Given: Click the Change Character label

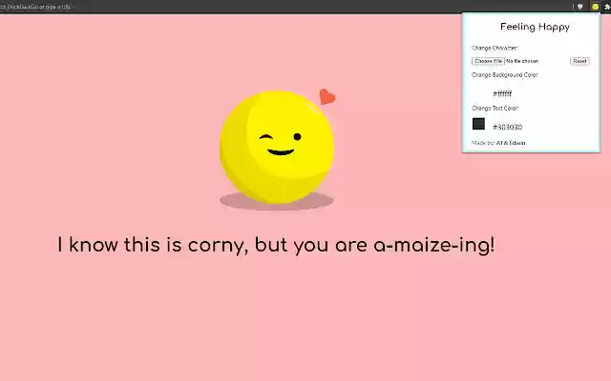Looking at the screenshot, I should [495, 49].
